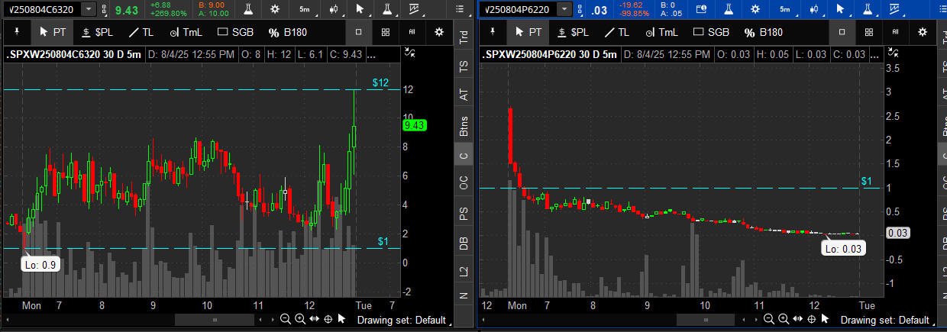Click the TmL time level tool in left chart
This screenshot has width=947, height=332.
coord(186,32)
